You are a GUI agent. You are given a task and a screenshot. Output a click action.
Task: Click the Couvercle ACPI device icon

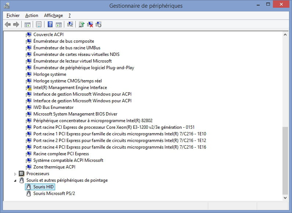coord(29,35)
